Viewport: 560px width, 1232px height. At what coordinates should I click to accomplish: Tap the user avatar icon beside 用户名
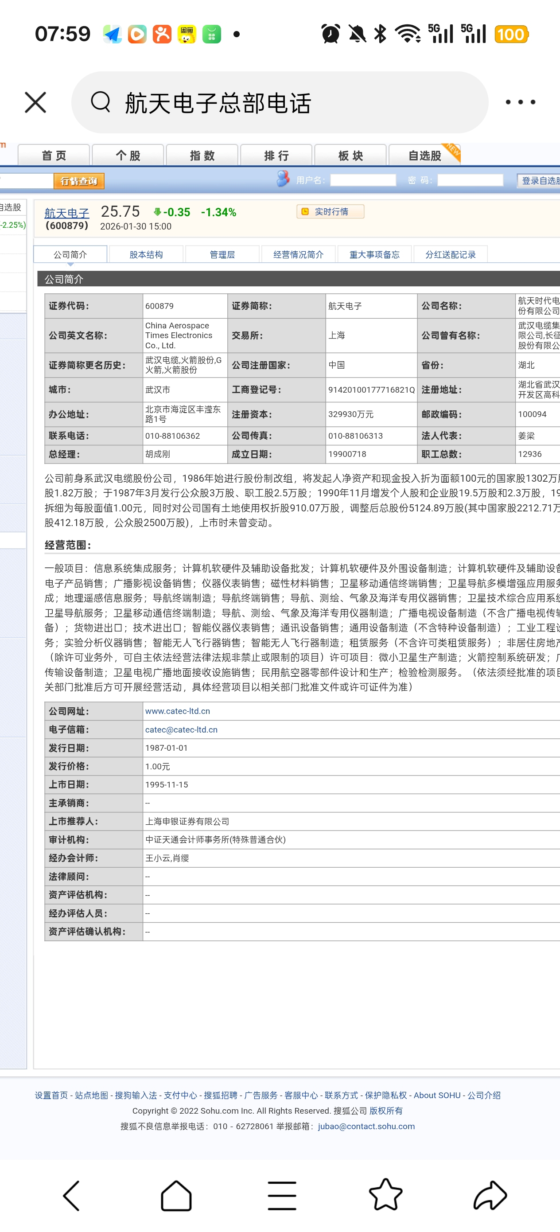[283, 179]
